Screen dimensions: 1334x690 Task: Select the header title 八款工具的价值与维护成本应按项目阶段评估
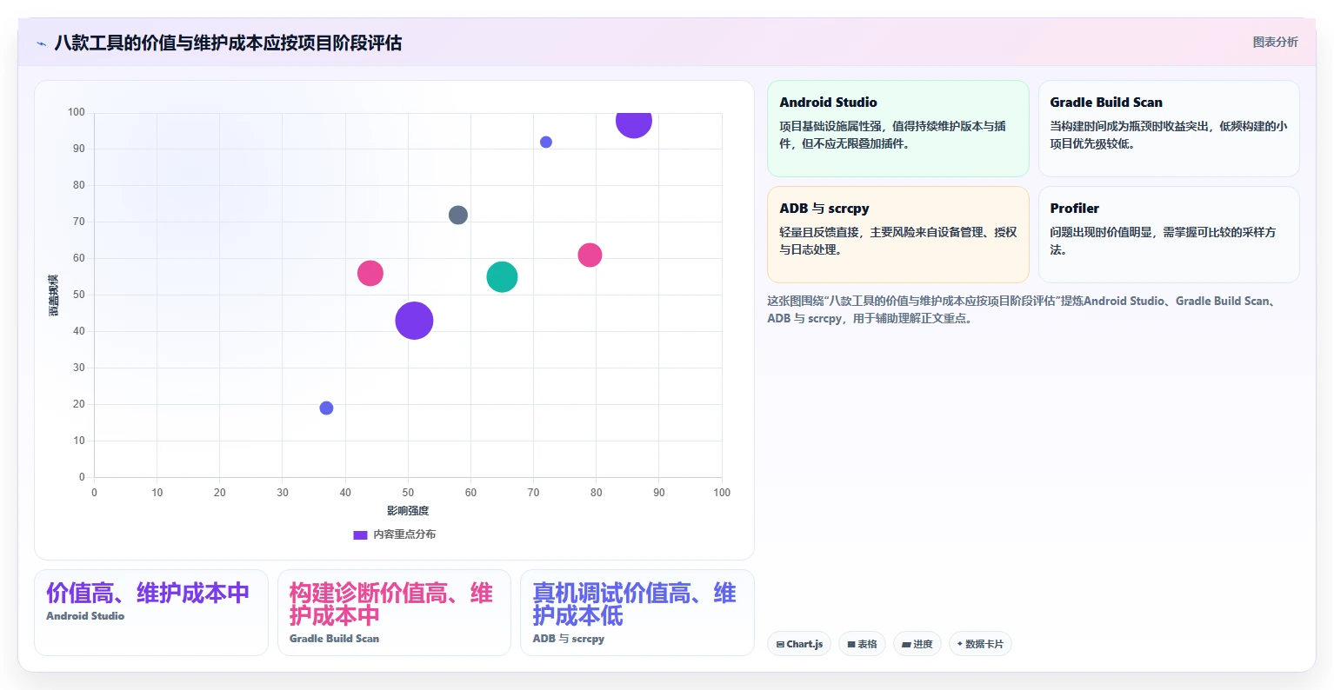point(228,43)
